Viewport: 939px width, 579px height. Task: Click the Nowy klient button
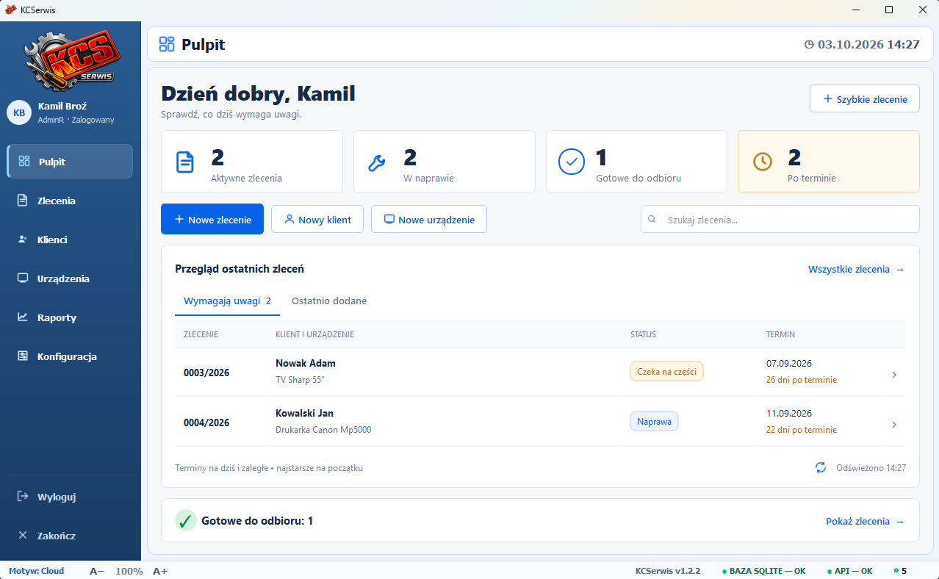point(317,219)
